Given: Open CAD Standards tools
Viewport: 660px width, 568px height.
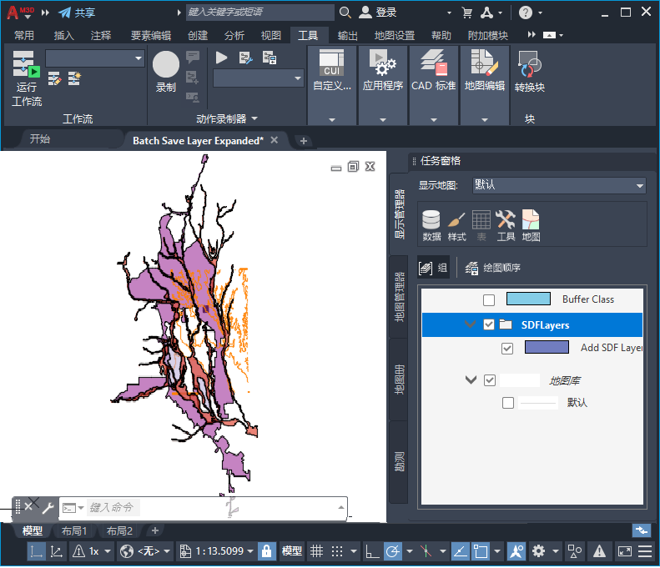Looking at the screenshot, I should click(434, 63).
